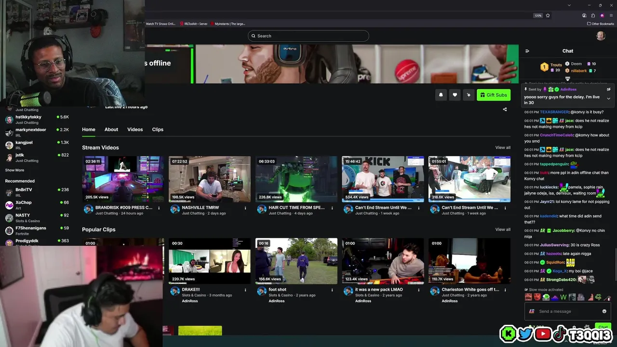Open options for foot shot clip
The width and height of the screenshot is (617, 347).
click(332, 290)
